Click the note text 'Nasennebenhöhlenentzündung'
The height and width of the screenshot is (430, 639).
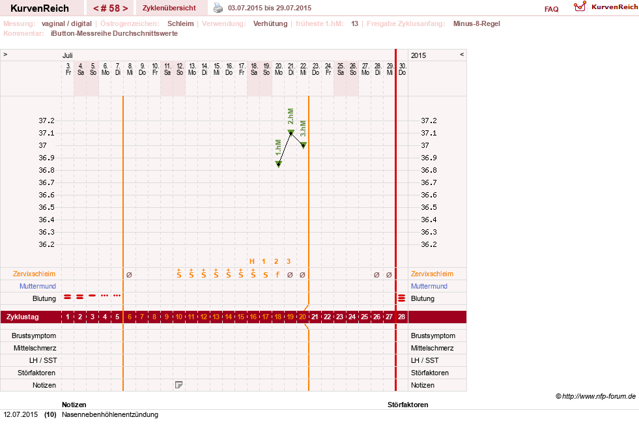click(x=110, y=414)
